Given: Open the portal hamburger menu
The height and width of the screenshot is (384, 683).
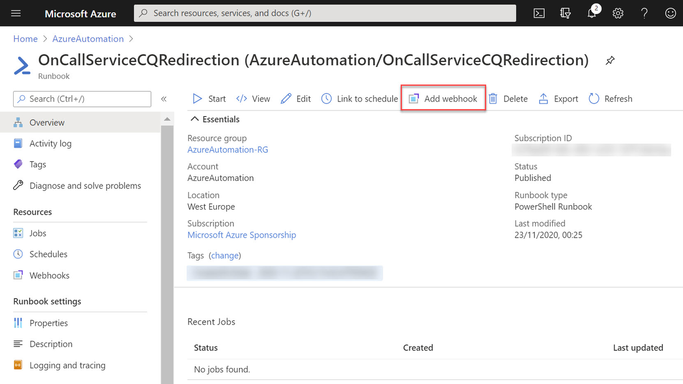Looking at the screenshot, I should pyautogui.click(x=16, y=13).
